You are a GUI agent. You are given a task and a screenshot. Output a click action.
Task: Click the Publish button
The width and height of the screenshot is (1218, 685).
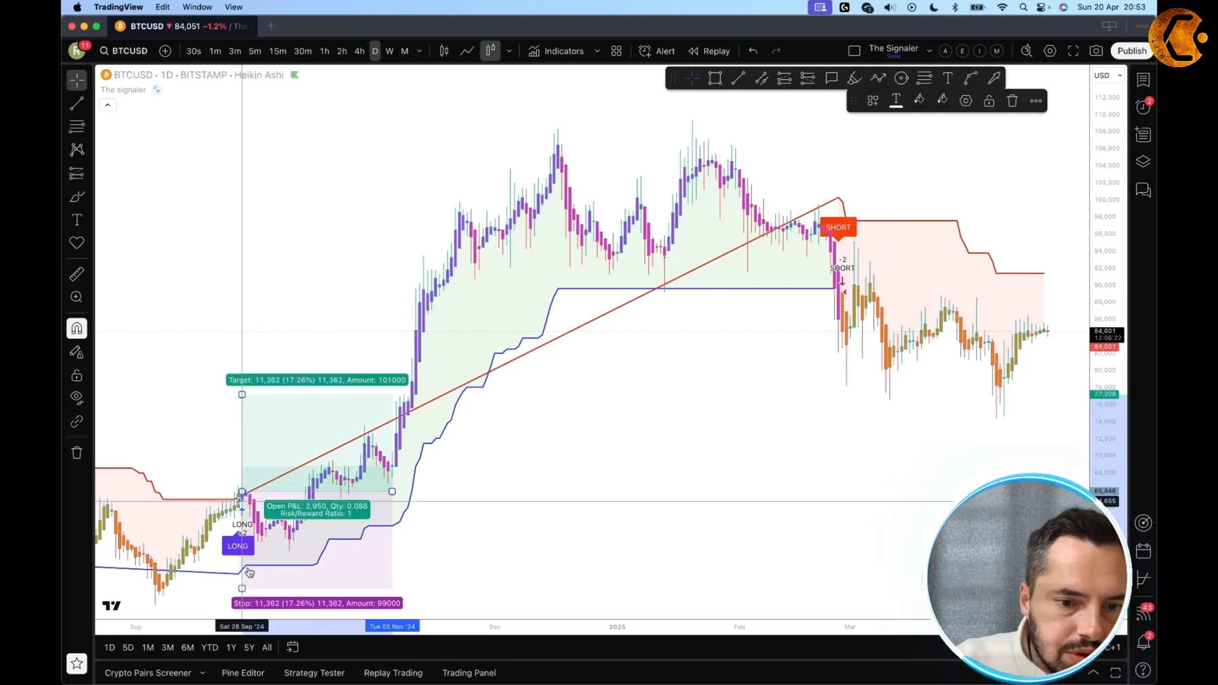1132,51
